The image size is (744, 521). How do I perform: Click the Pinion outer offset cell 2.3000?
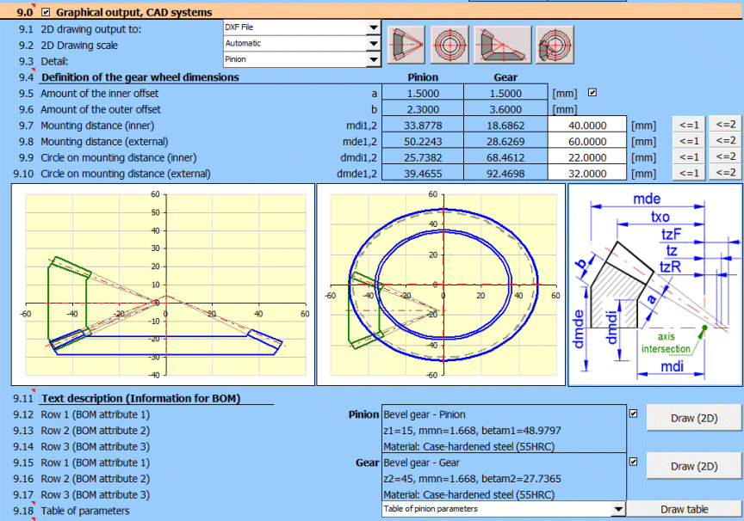pos(423,109)
